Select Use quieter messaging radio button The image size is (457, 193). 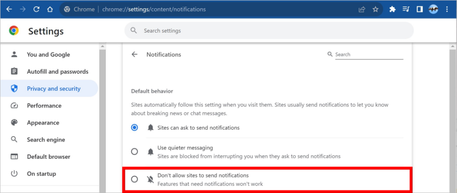point(134,152)
